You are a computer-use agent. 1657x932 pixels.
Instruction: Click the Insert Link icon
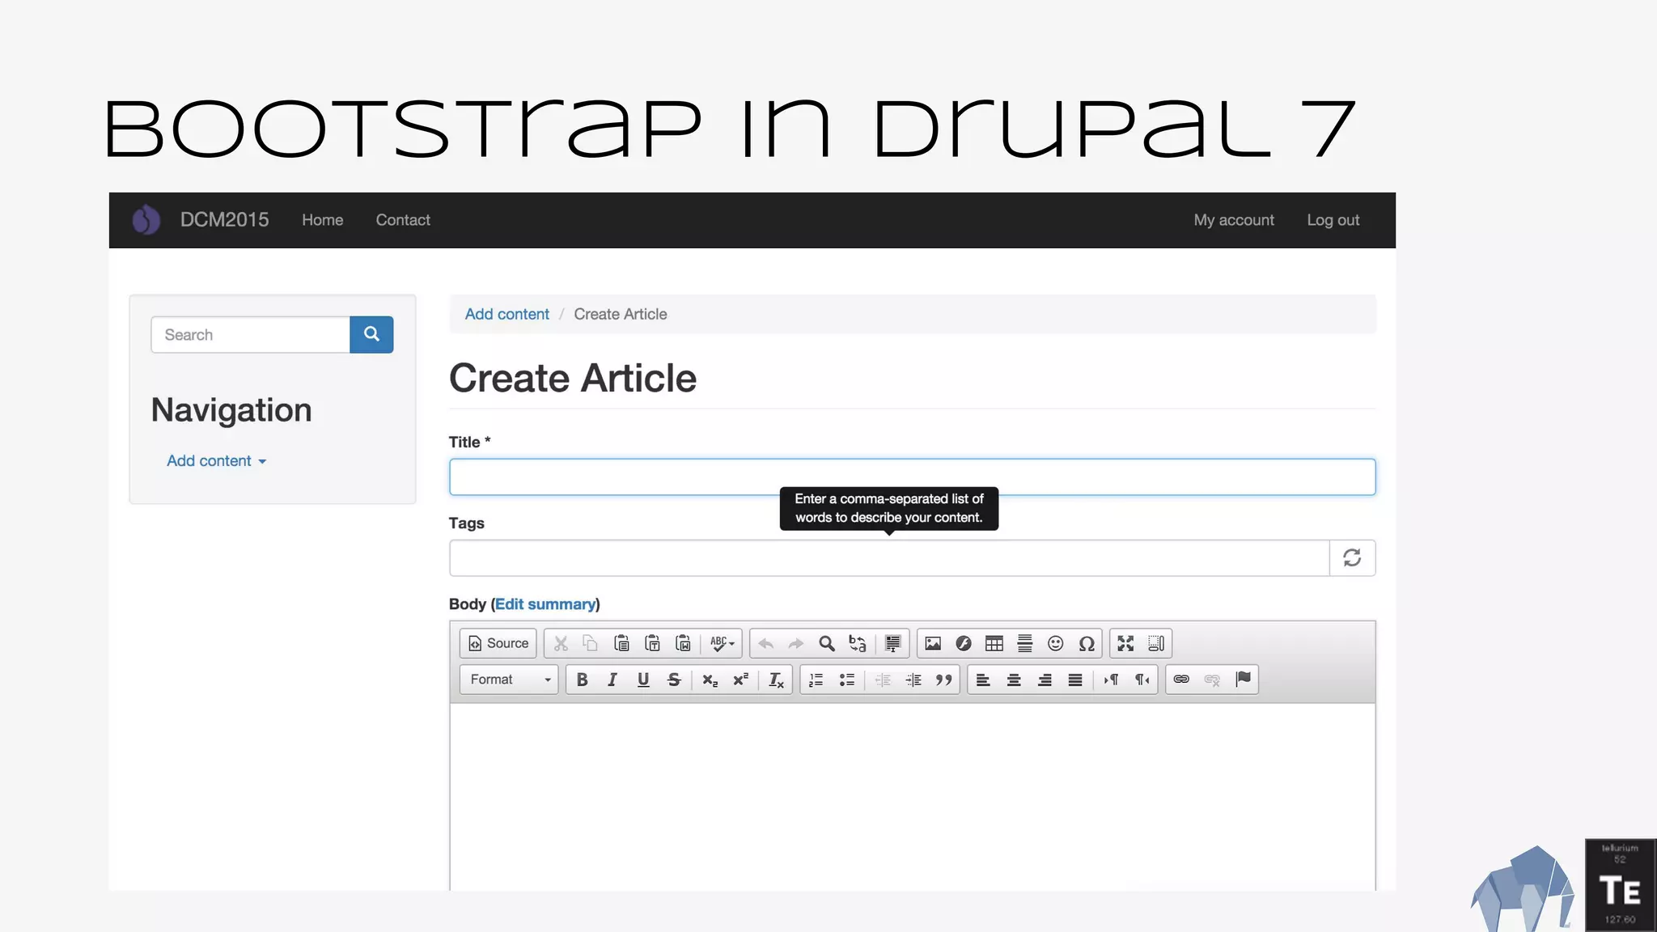pos(1181,680)
